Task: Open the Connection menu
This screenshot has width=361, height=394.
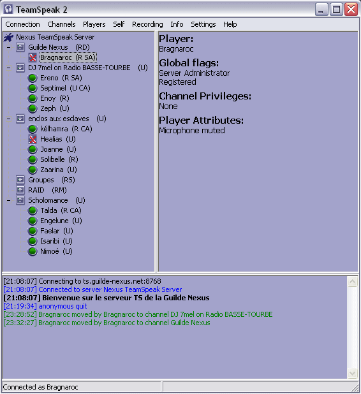Action: pos(22,24)
